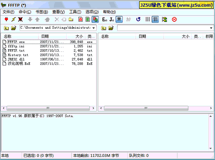
Task: Click log pane scroll up arrow
Action: click(x=211, y=116)
